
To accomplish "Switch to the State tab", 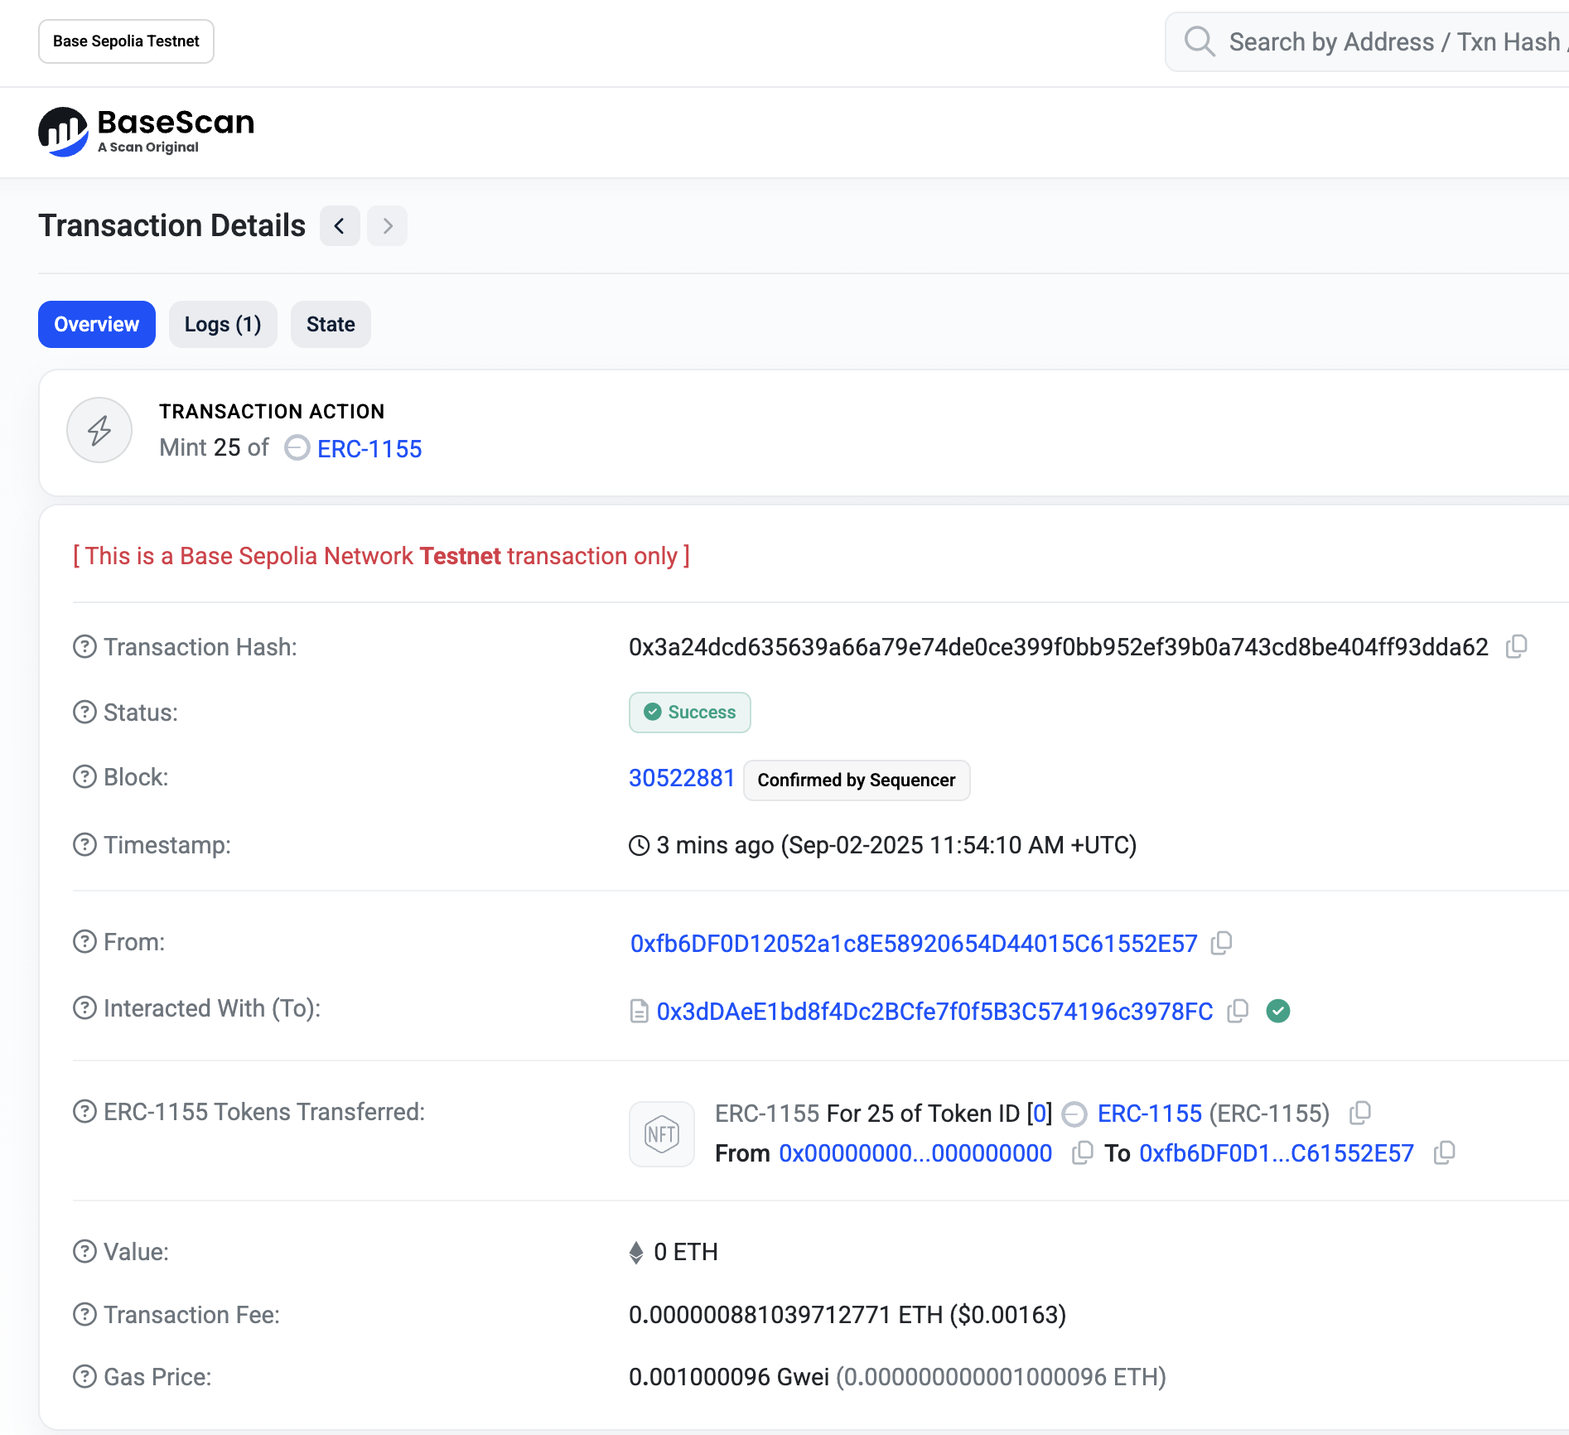I will [331, 324].
